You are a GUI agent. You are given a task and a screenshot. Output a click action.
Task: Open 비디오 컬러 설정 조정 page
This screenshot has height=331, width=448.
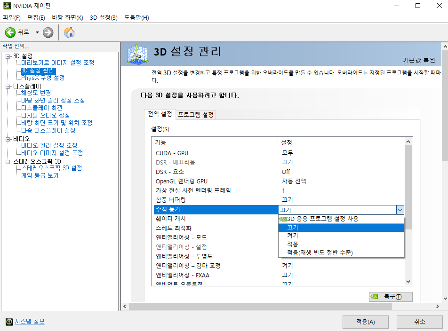coord(49,146)
